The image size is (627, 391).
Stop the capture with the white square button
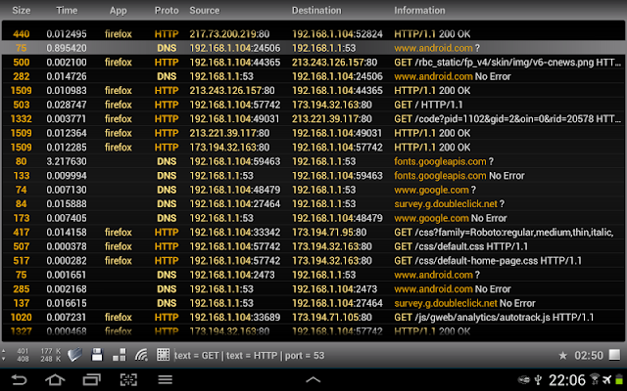point(614,355)
